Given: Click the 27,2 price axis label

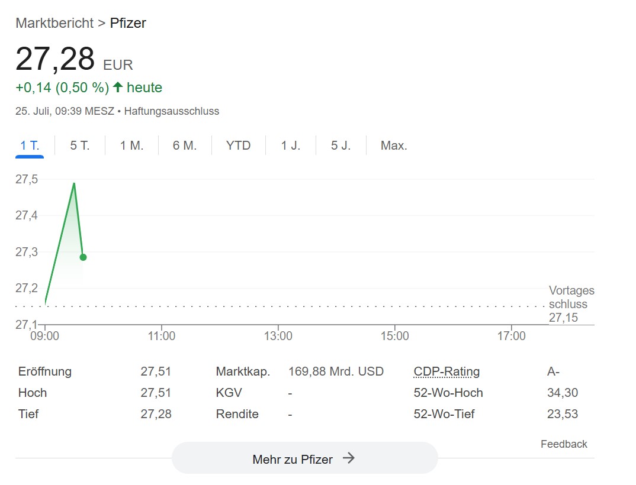Looking at the screenshot, I should (27, 288).
